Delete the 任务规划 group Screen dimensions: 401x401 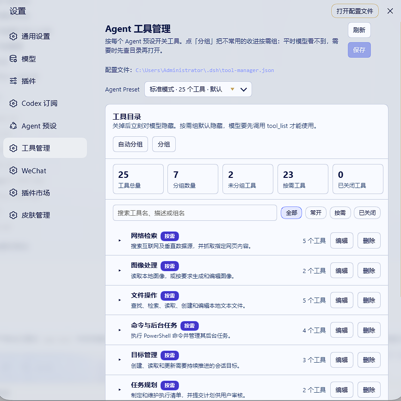coord(369,389)
